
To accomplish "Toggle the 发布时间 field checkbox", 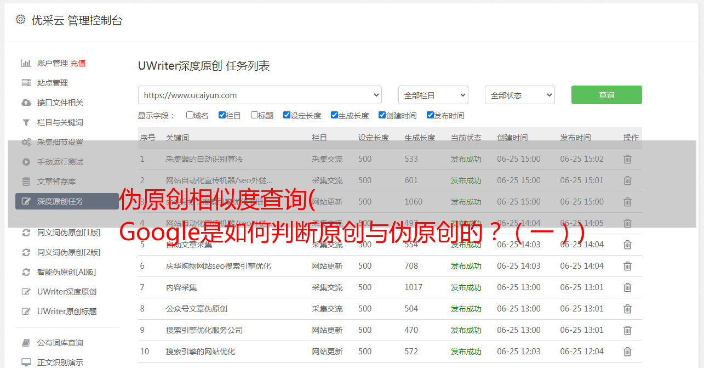I will tap(430, 115).
